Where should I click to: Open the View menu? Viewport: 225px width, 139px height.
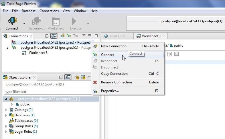pos(66,11)
